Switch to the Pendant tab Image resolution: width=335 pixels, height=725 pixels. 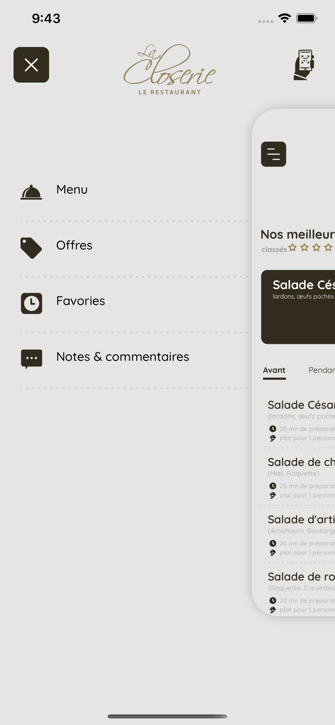[321, 370]
